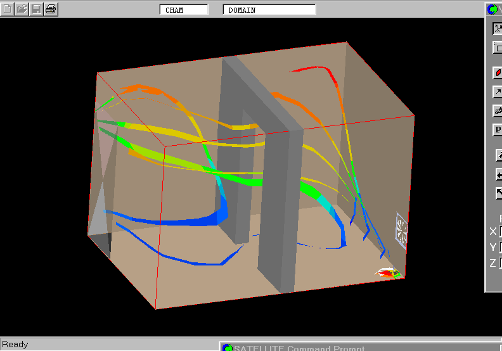Select the gray partition wall in viewport

click(x=278, y=209)
